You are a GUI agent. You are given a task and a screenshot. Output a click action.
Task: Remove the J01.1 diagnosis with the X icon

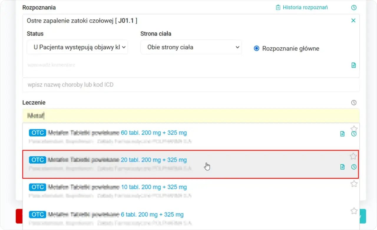pyautogui.click(x=353, y=20)
